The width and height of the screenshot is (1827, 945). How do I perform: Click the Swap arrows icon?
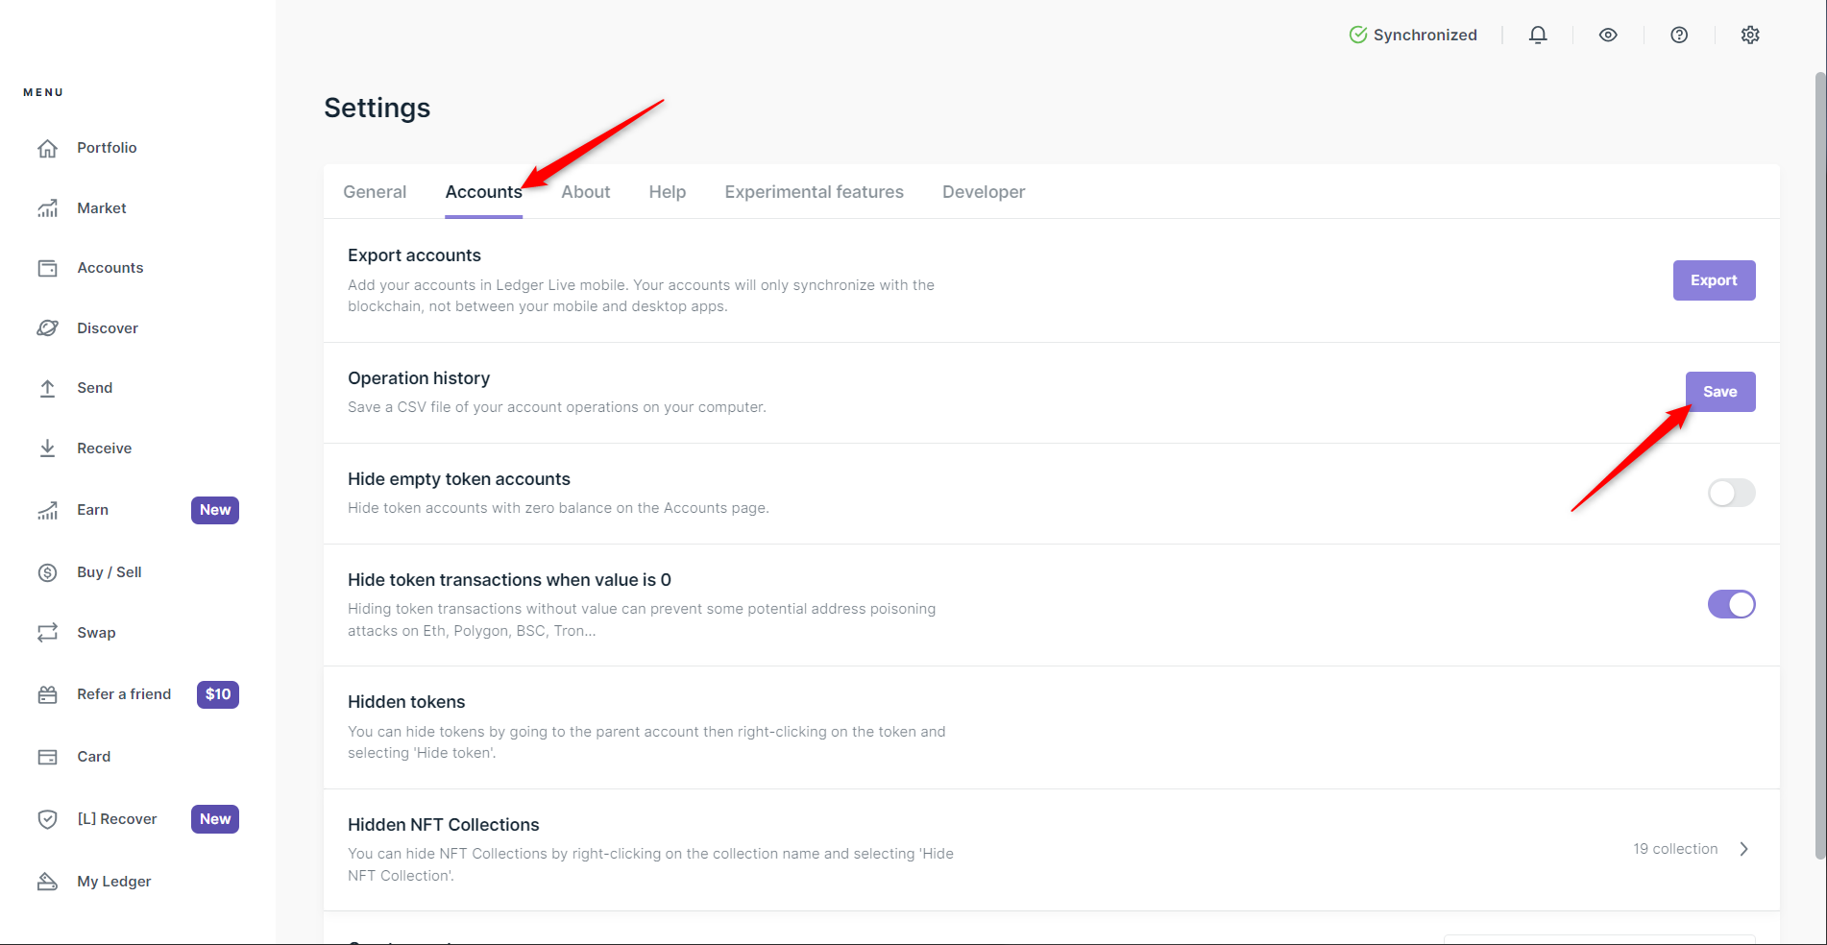coord(47,633)
